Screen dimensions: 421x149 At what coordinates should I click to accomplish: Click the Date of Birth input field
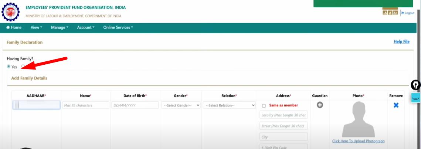pos(135,105)
